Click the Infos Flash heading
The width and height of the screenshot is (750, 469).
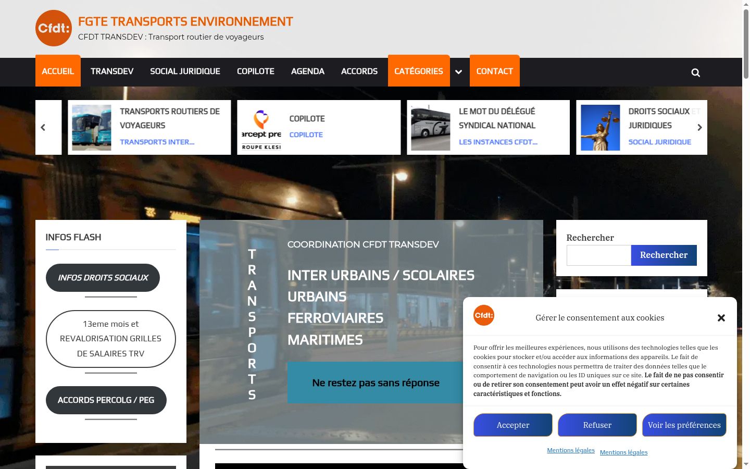[73, 237]
